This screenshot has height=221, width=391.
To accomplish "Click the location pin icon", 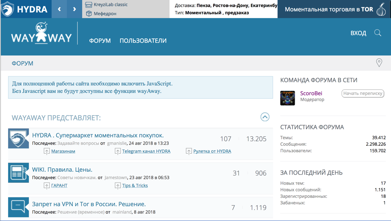I will coord(379,62).
